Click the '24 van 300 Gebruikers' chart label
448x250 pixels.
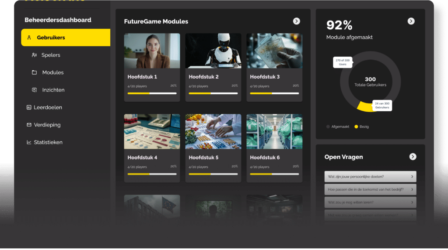click(382, 106)
